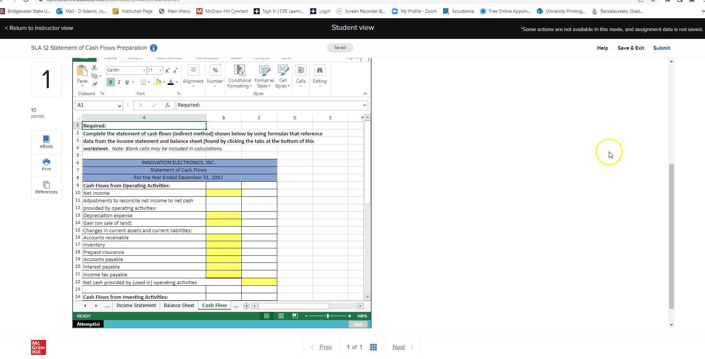Go to Next question
This screenshot has height=359, width=705.
[403, 347]
